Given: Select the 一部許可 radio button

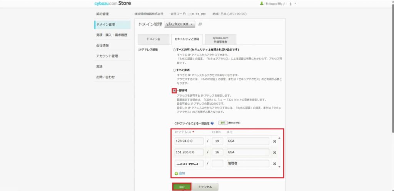Looking at the screenshot, I should tap(174, 91).
